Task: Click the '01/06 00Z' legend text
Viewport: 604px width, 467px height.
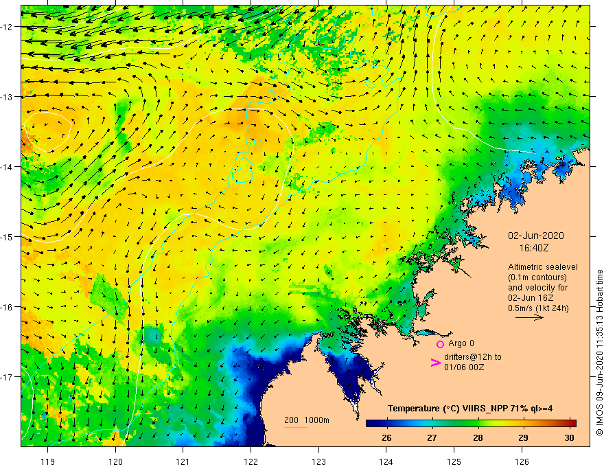Action: pos(464,367)
